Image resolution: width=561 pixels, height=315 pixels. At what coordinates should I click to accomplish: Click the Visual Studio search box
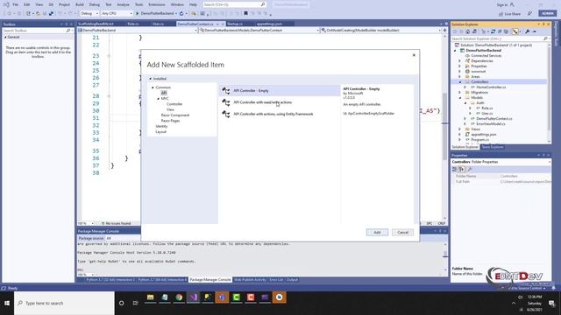pos(234,4)
